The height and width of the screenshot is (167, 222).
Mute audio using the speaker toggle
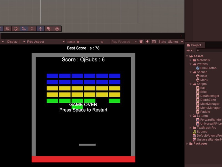[x=147, y=42]
